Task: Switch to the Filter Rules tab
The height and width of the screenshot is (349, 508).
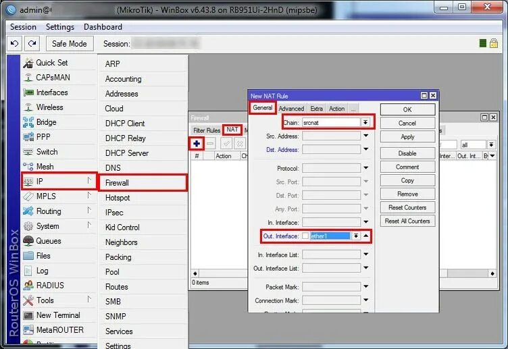Action: (x=207, y=130)
